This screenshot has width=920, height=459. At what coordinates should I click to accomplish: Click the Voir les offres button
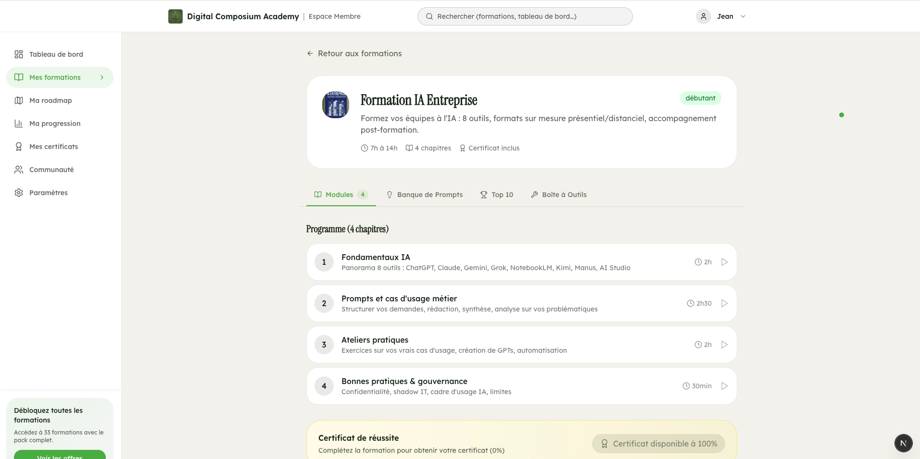coord(60,456)
